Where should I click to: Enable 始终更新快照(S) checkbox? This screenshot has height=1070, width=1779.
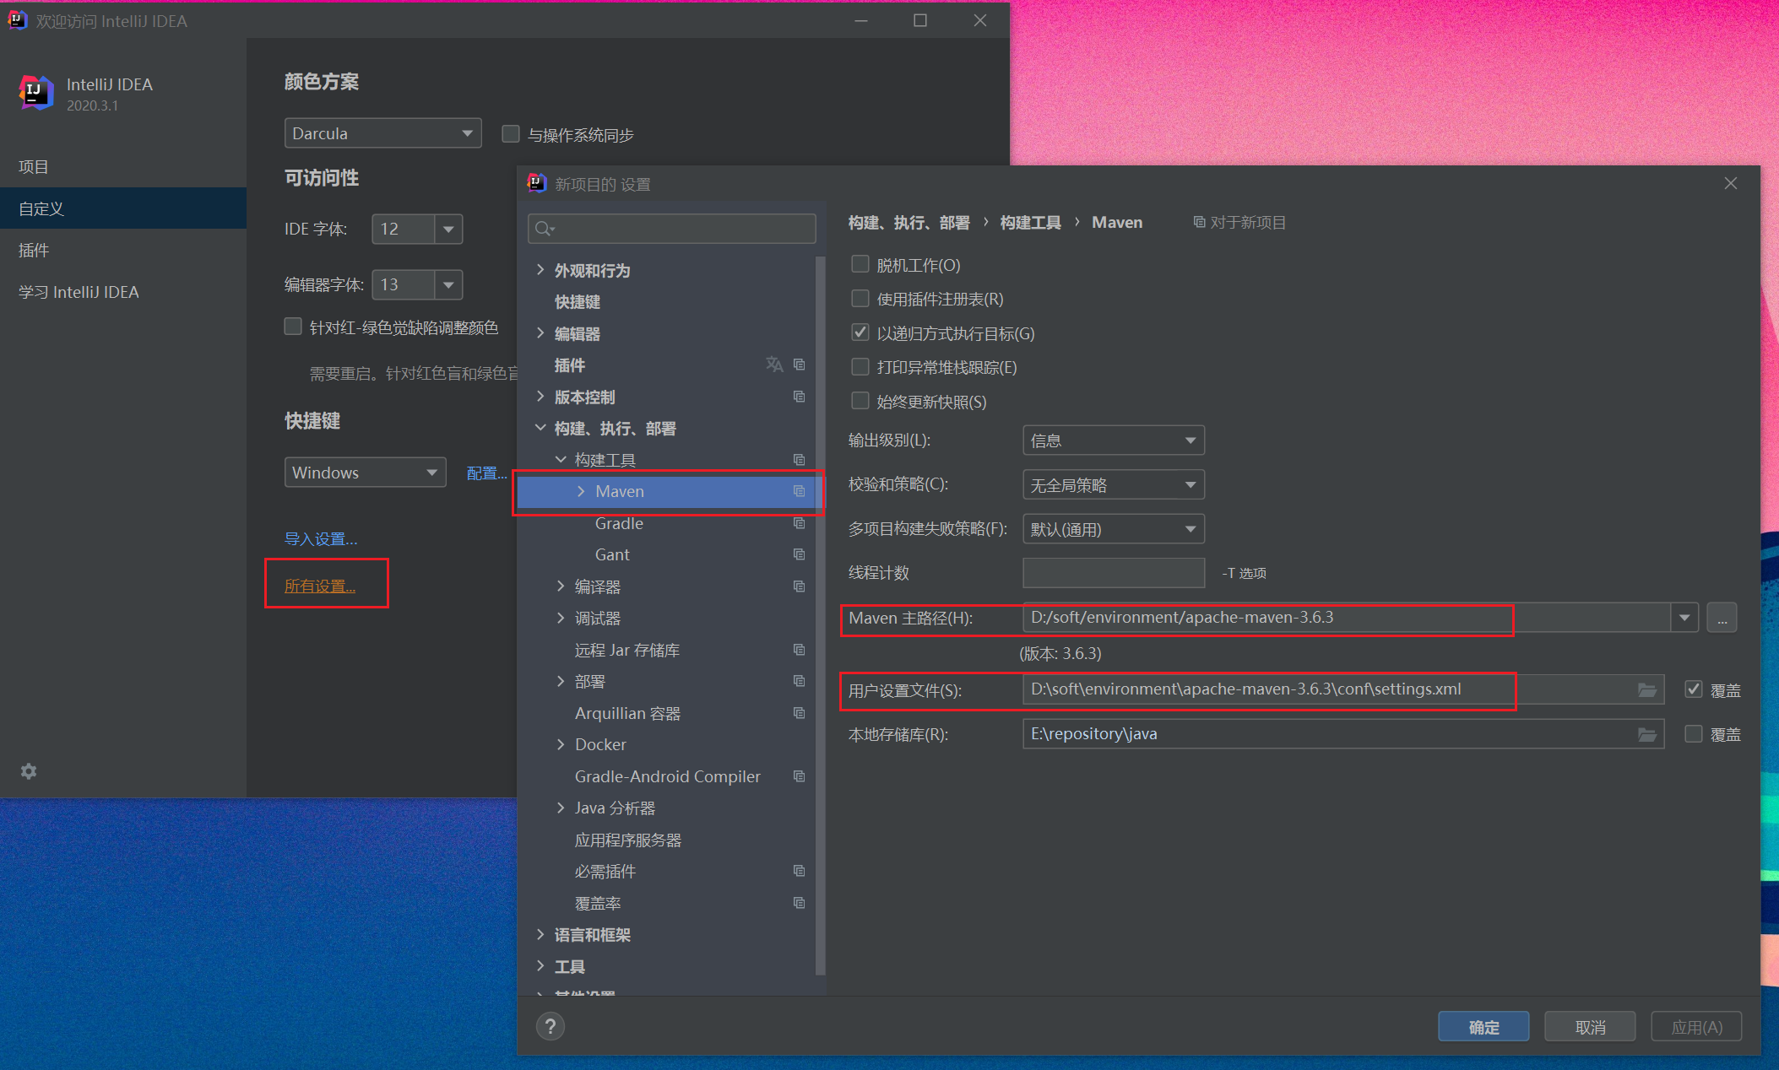pos(860,401)
